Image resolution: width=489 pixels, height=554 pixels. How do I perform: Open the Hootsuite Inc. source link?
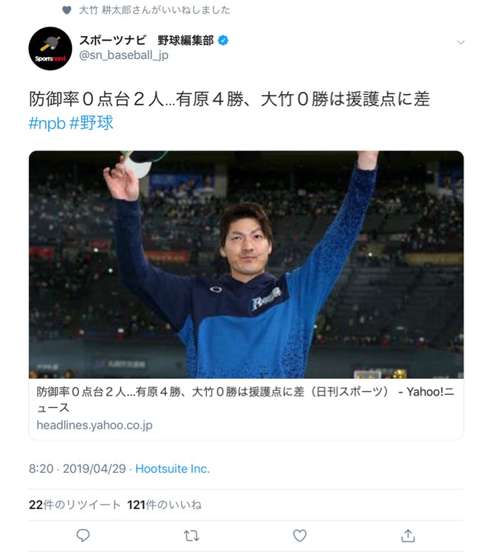pos(173,468)
